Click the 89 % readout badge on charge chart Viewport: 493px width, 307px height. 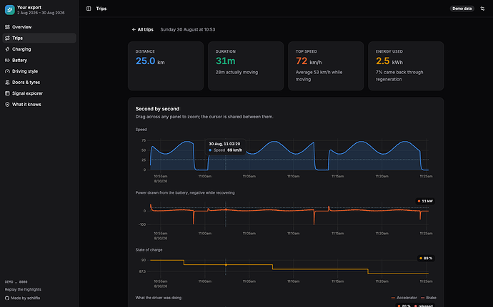click(x=426, y=258)
